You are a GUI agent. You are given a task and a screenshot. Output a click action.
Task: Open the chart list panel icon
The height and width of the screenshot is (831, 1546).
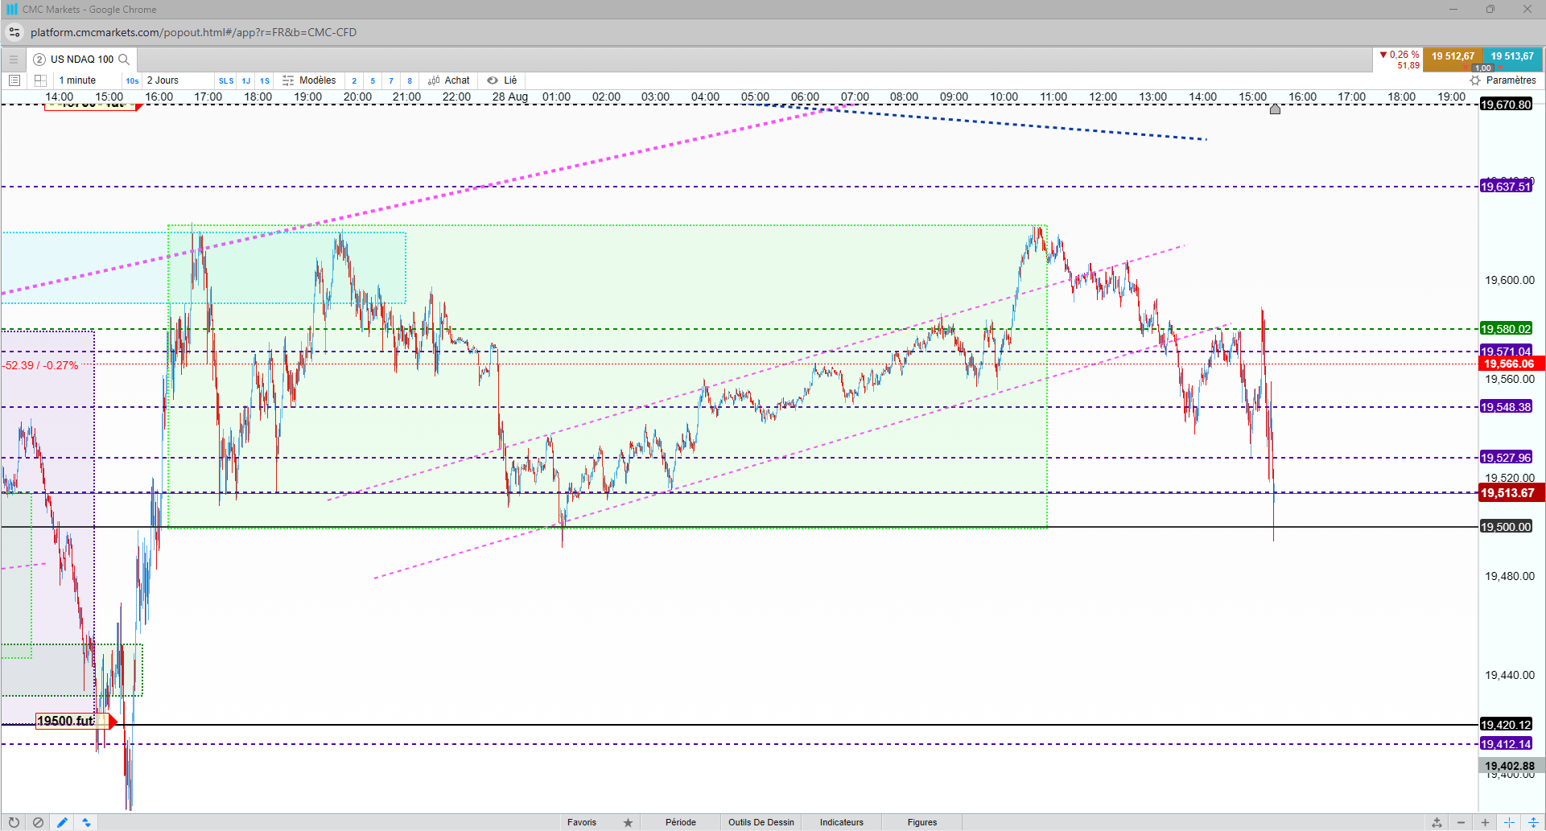tap(14, 80)
